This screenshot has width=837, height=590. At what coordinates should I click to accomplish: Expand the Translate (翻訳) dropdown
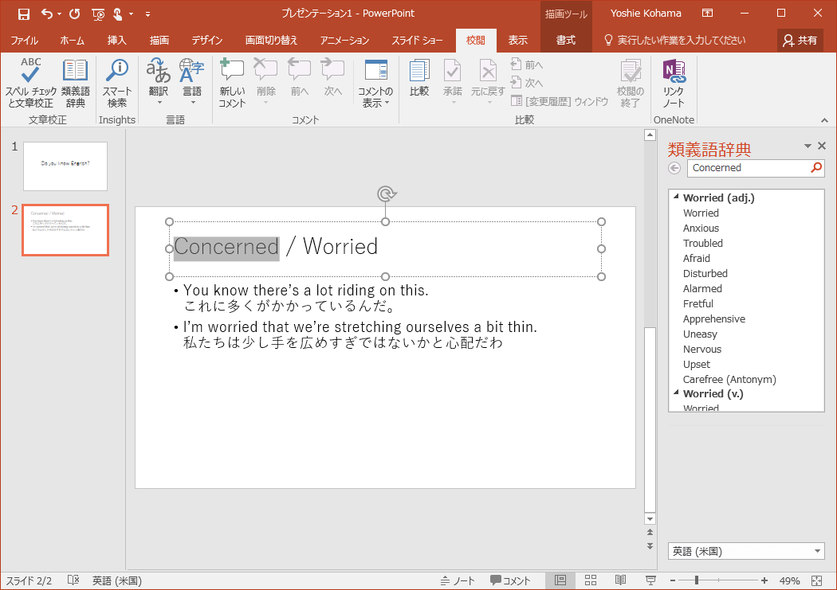point(159,102)
